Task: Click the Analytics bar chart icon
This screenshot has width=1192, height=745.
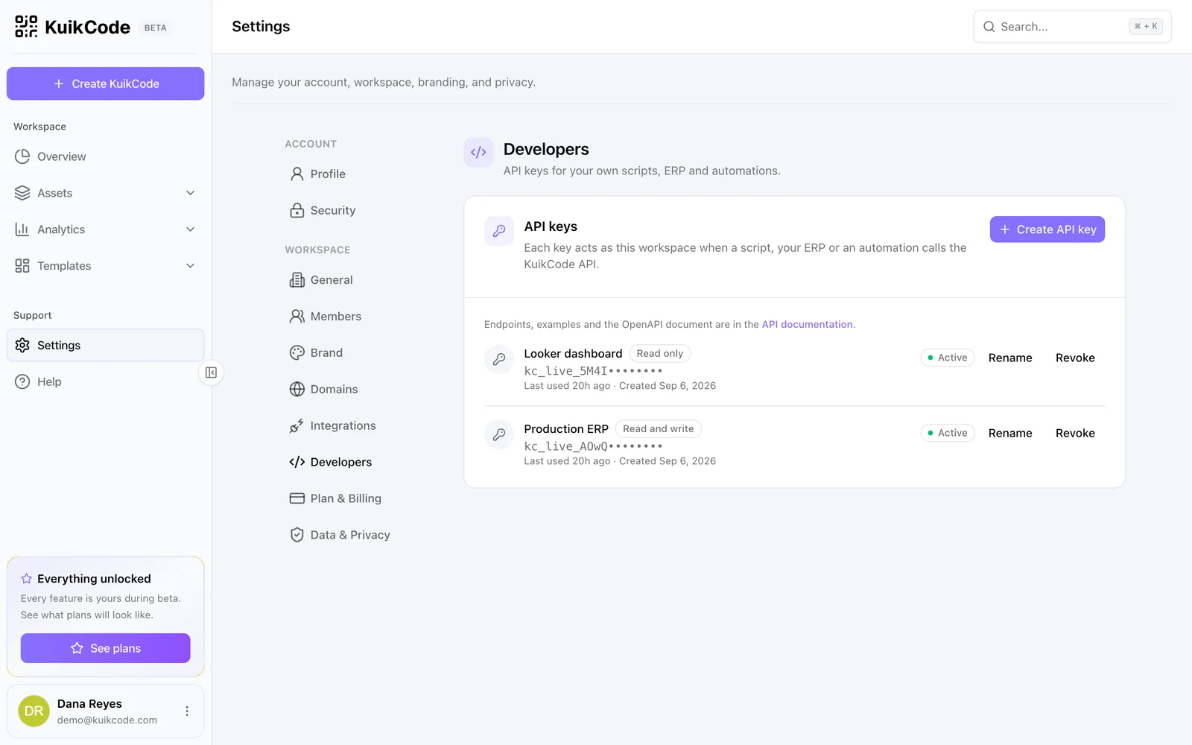Action: [22, 229]
